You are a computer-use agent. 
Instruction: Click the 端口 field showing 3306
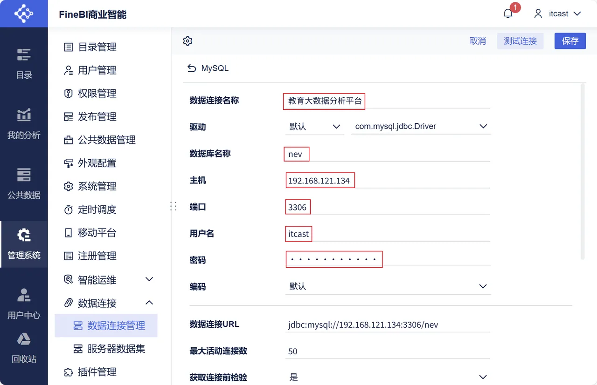point(388,207)
